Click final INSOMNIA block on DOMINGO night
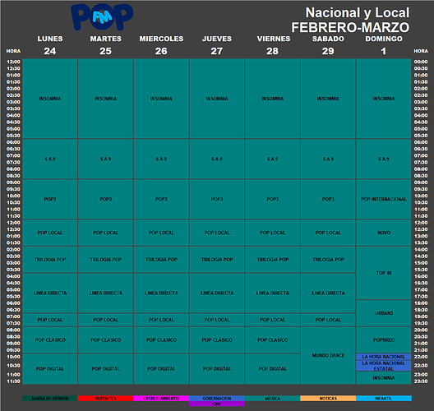The width and height of the screenshot is (434, 411). tap(384, 378)
